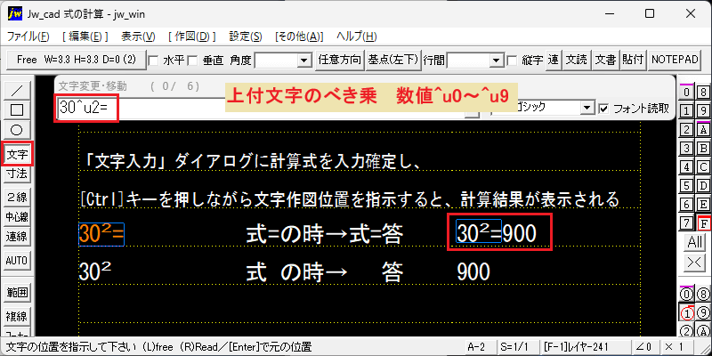Screen dimensions: 712x356
Task: Select the rectangle drawing tool
Action: pyautogui.click(x=17, y=109)
